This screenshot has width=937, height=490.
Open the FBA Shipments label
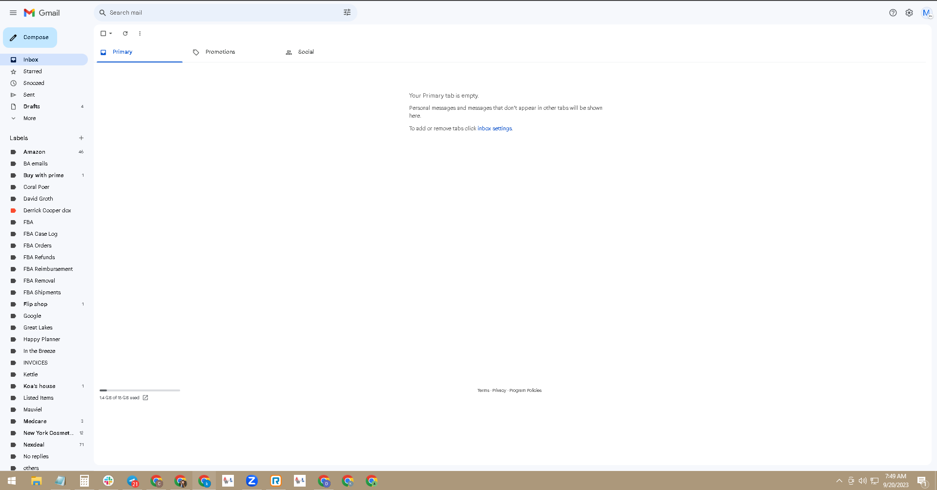(44, 292)
